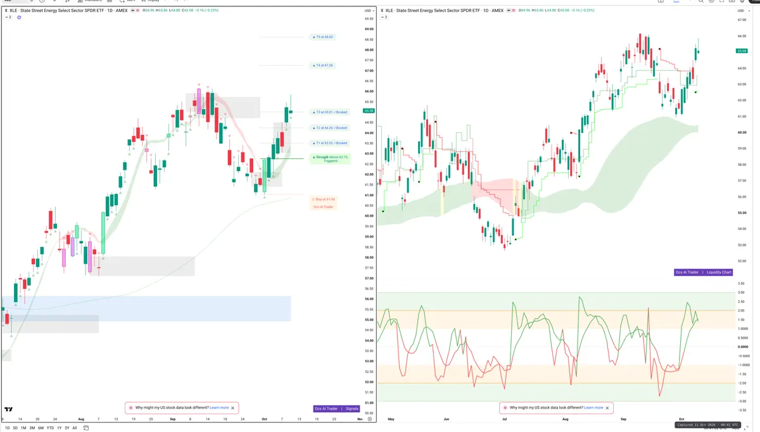
Task: Click purple indicator icon beside left legend toggle
Action: click(19, 17)
